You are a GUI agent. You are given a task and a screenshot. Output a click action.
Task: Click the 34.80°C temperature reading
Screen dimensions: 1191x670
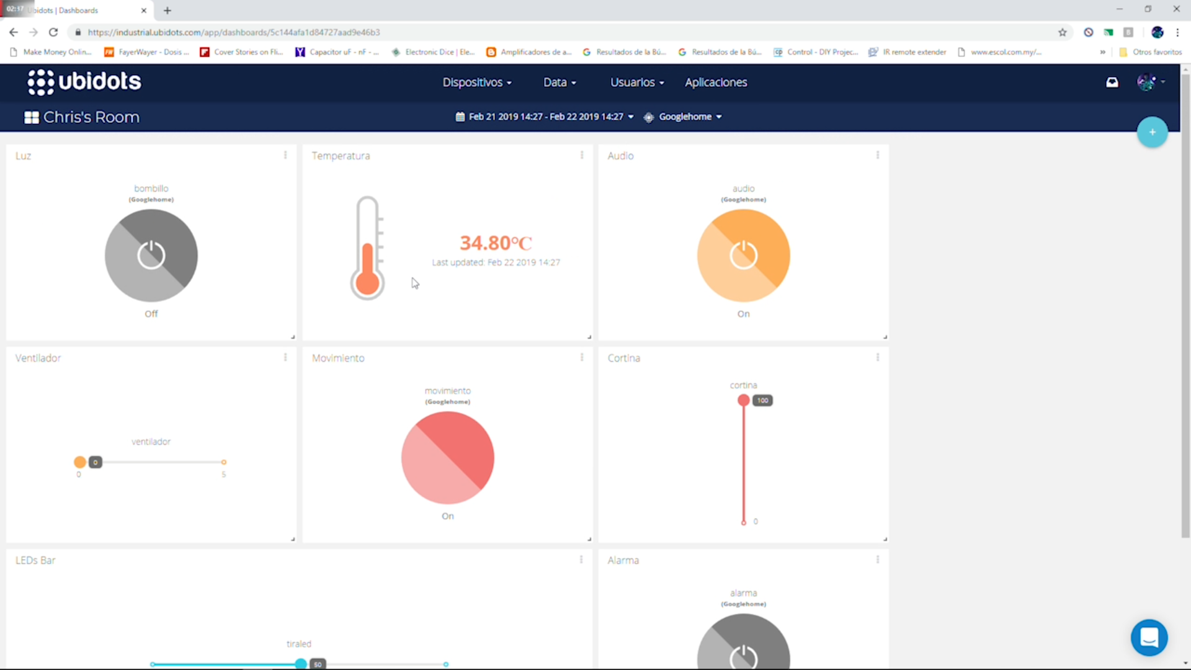(496, 243)
